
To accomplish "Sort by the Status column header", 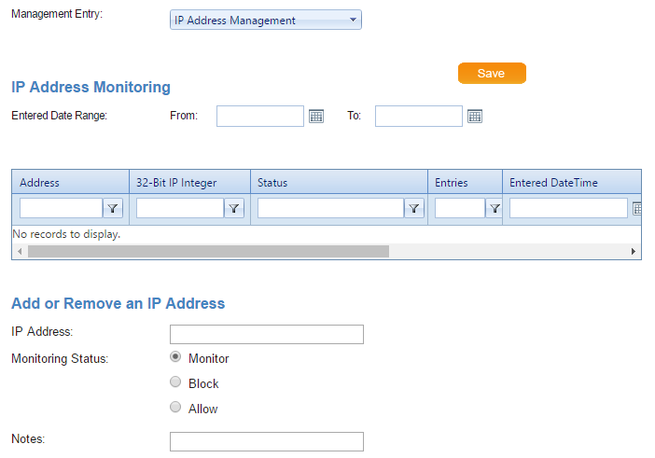I will click(272, 183).
